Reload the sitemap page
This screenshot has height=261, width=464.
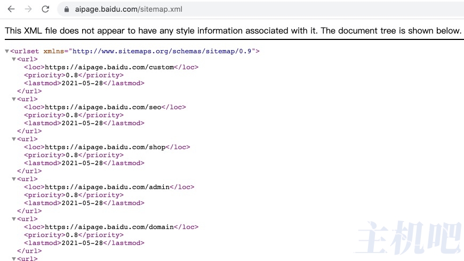pos(45,9)
